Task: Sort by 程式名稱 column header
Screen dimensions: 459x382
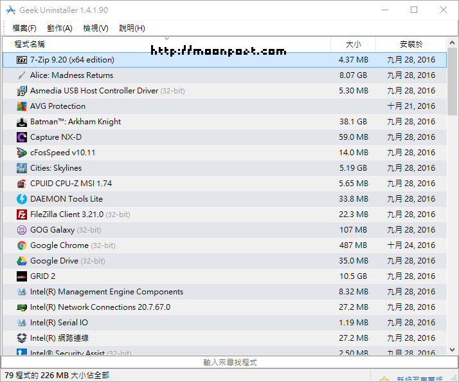Action: coord(166,44)
